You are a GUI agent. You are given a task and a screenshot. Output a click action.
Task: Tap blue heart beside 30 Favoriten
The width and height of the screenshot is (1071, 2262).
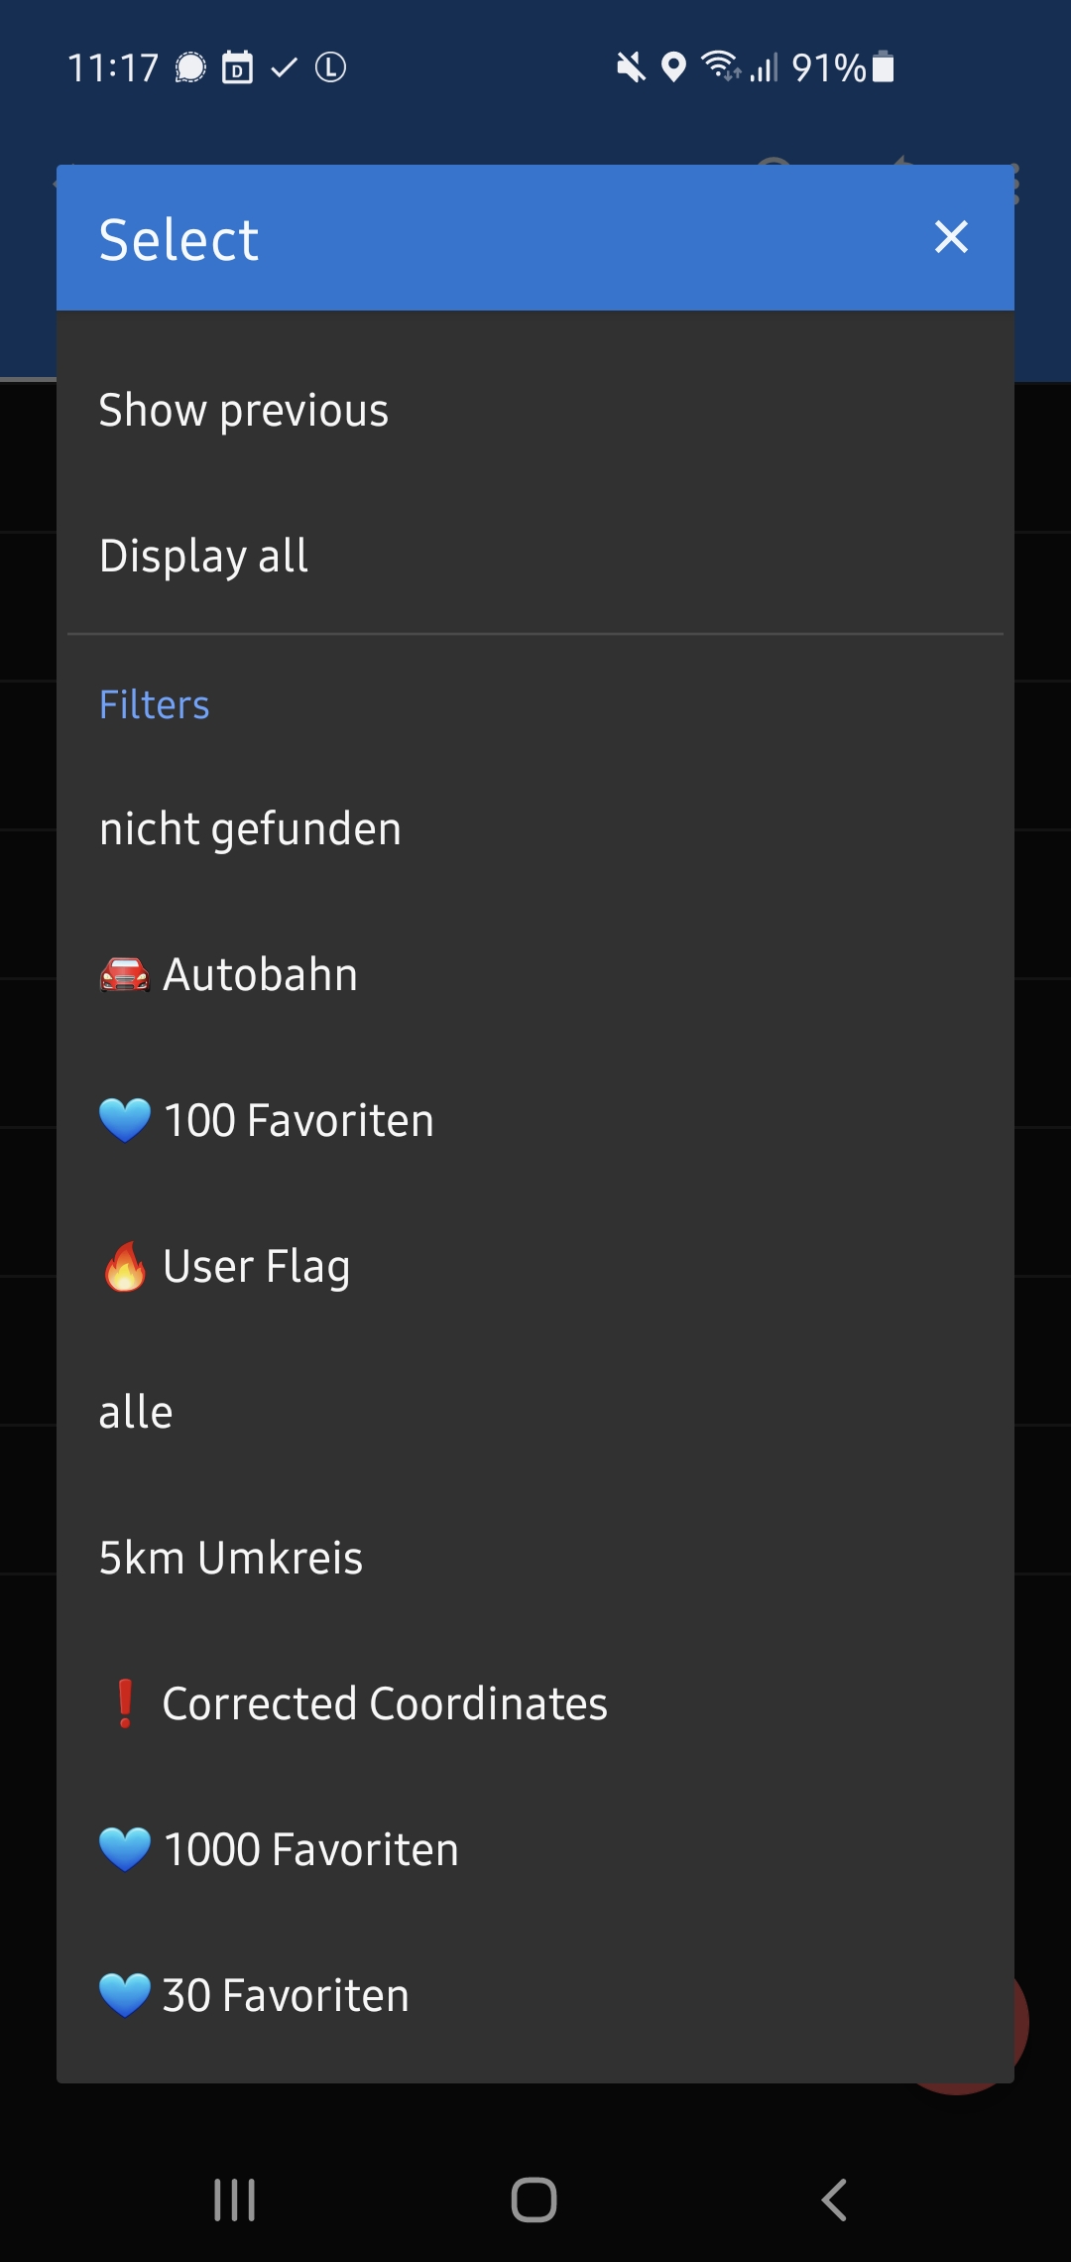click(x=125, y=1995)
